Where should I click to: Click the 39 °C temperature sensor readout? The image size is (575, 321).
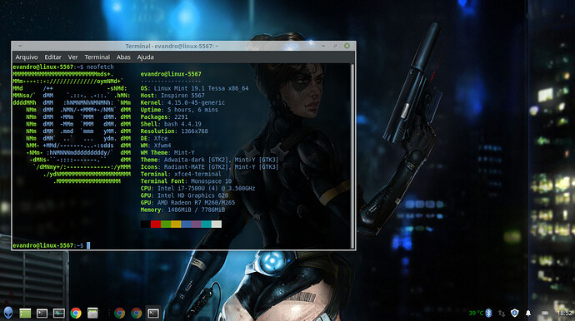click(477, 314)
